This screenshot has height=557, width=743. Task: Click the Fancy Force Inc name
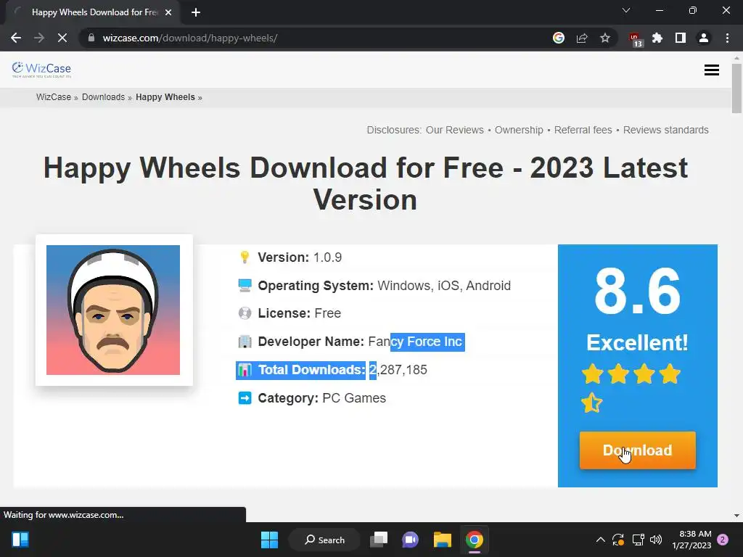(x=415, y=342)
